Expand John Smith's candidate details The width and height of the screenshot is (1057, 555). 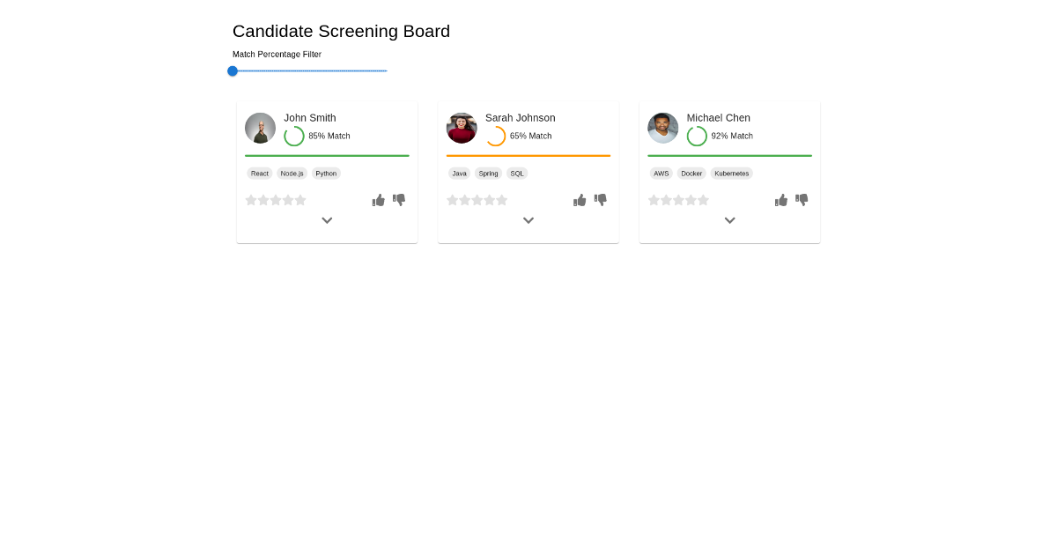[327, 220]
